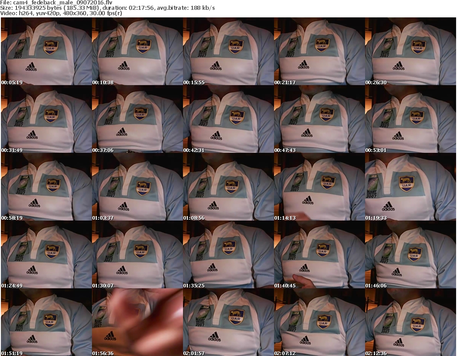
Task: Click the frame stamped 00:37:06
Action: click(137, 119)
